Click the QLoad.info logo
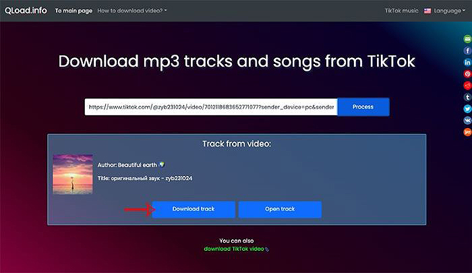 [26, 11]
